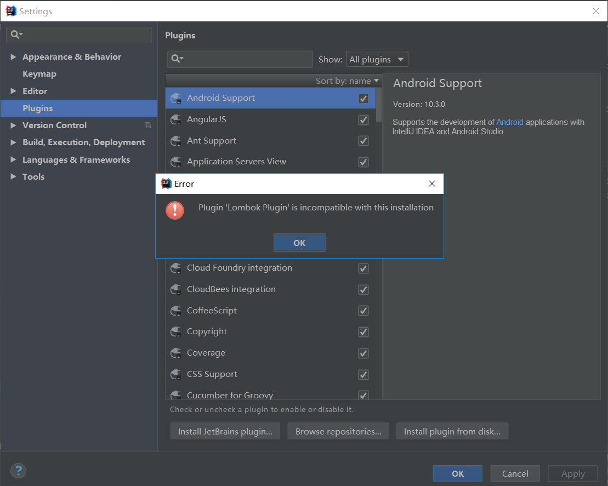The height and width of the screenshot is (486, 608).
Task: Click the CSS Support plugin icon
Action: (175, 374)
